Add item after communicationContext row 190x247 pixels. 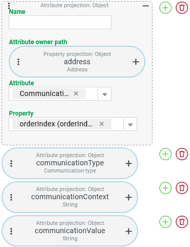coord(165,188)
